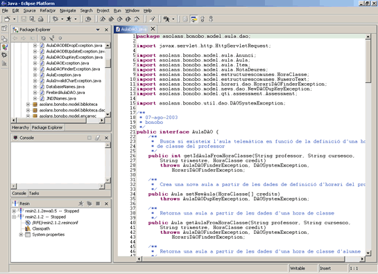Click the Open a Perspective sidebar icon
This screenshot has height=274, width=378.
click(4, 28)
